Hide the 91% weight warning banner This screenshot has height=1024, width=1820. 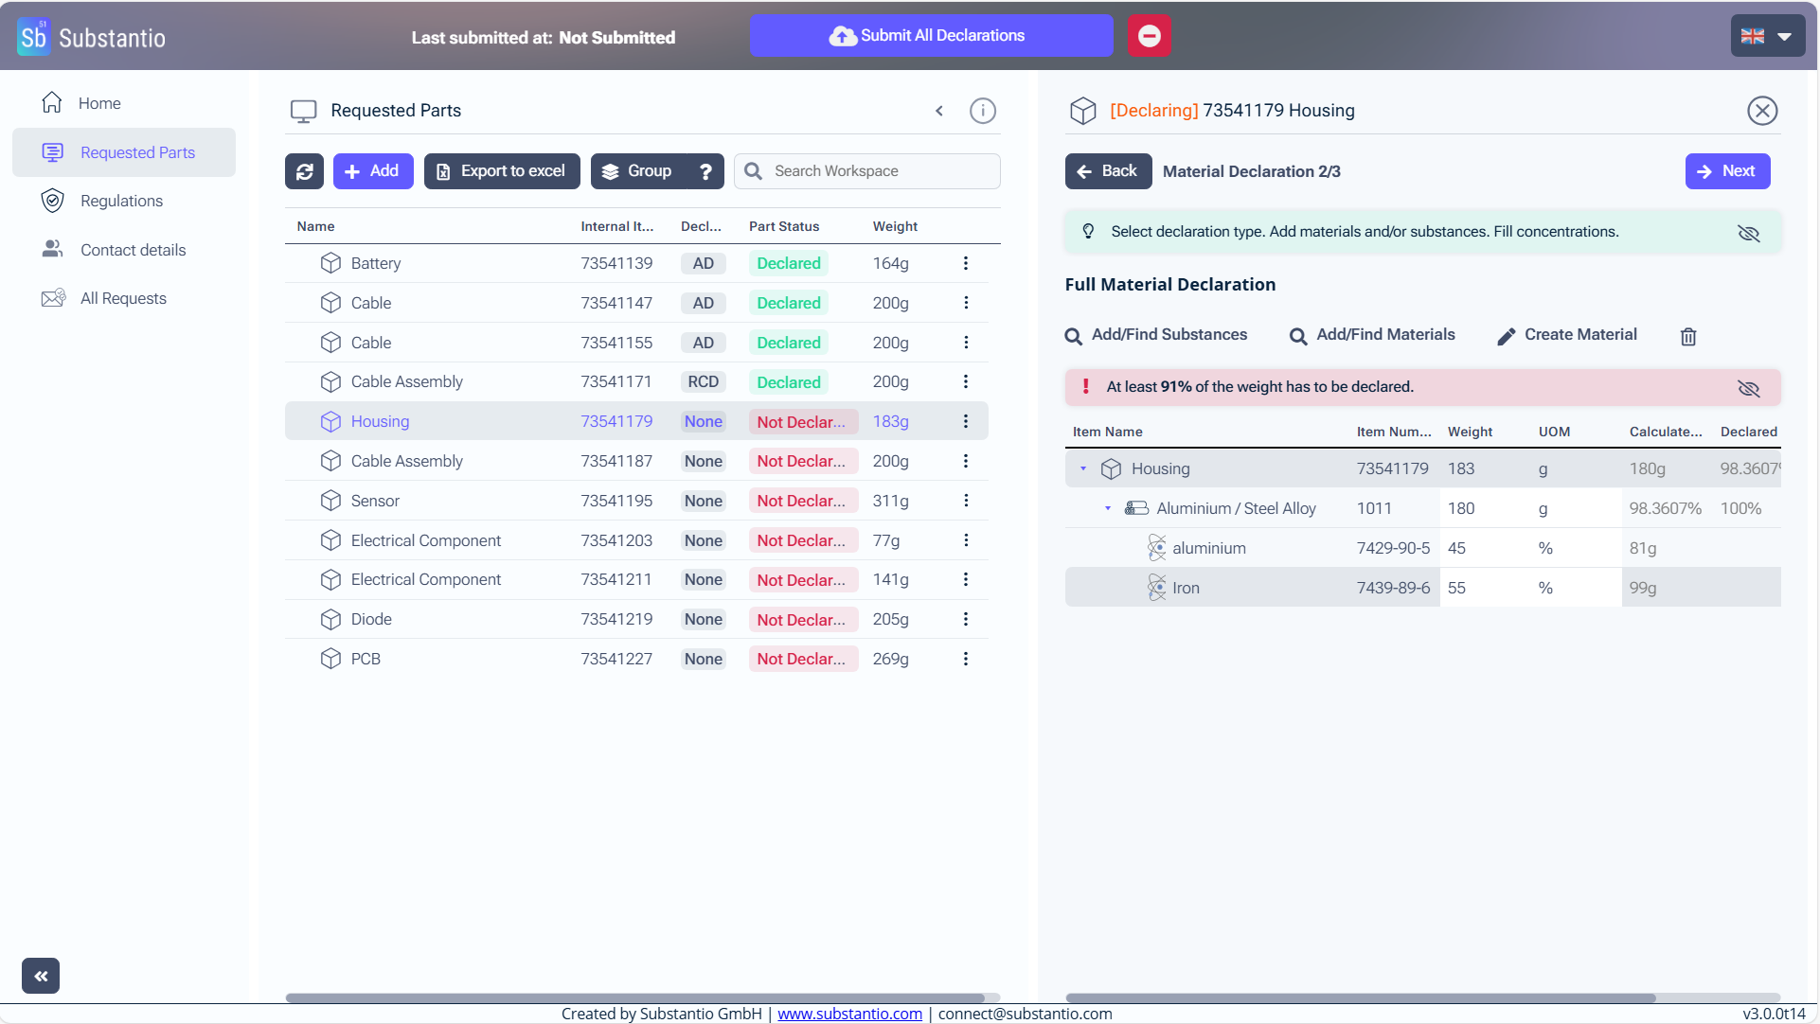tap(1748, 388)
